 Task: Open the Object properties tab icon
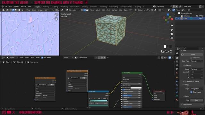(x=177, y=77)
